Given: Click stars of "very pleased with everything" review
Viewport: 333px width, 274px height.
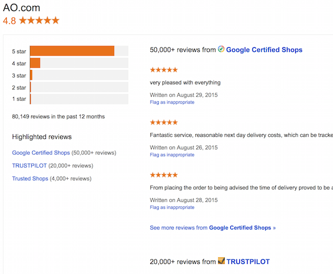Looking at the screenshot, I should pos(164,70).
